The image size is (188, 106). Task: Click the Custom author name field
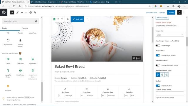point(170,93)
